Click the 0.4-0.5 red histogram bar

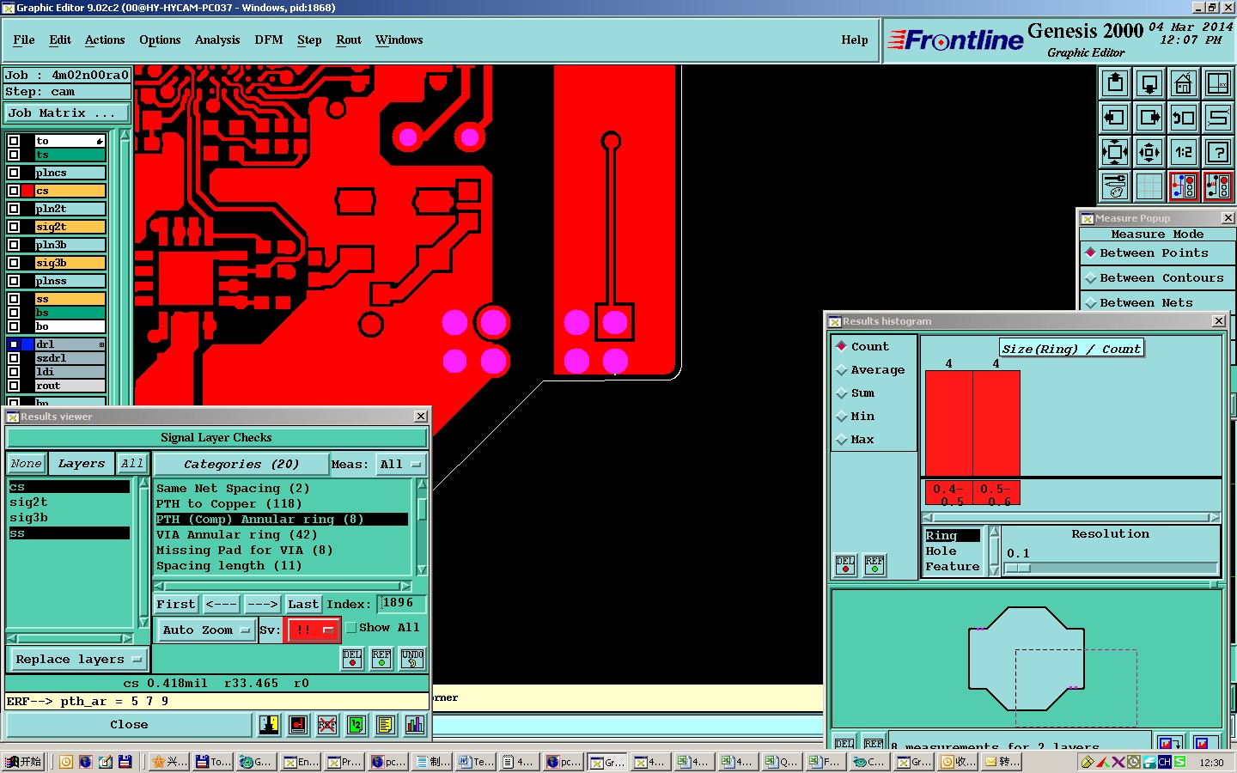point(949,424)
